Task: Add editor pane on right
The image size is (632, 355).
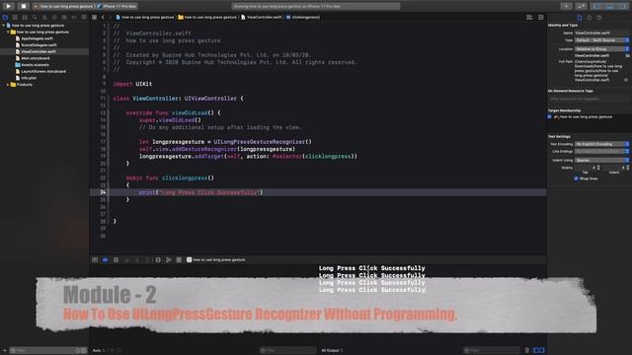Action: (541, 18)
